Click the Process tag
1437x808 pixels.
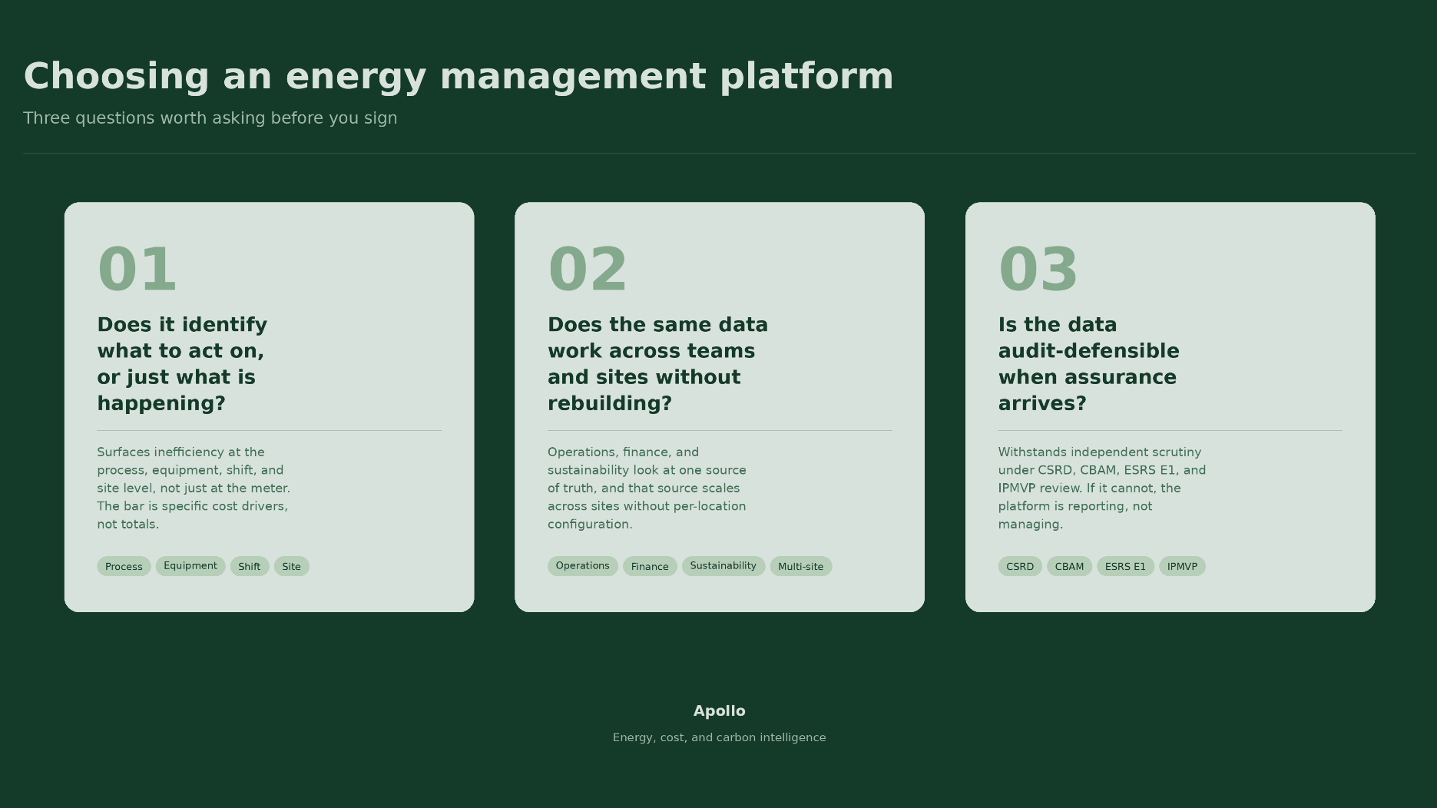124,566
